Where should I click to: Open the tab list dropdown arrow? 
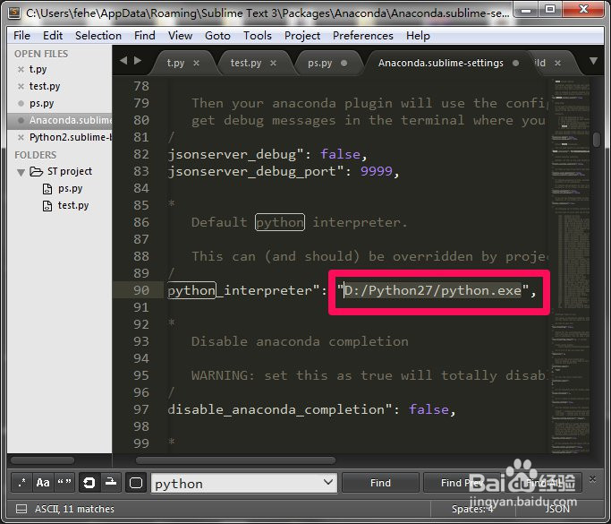tap(593, 61)
